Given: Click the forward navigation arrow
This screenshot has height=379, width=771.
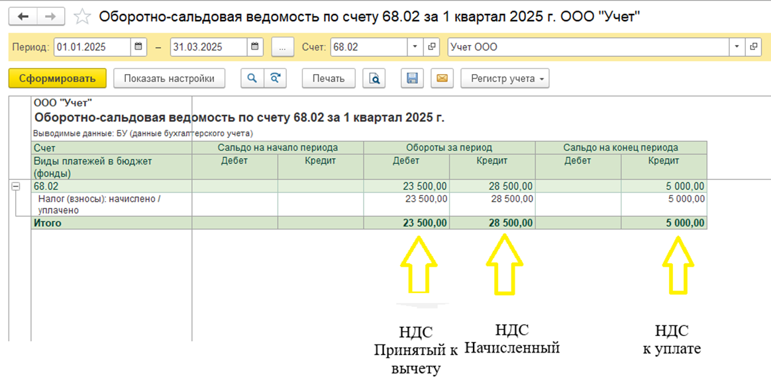Looking at the screenshot, I should [x=51, y=17].
